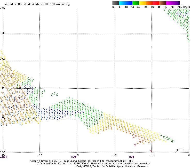Viewport: 191px width, 168px height.
Task: Click the -64 latitude axis label
Action: coord(2,59)
